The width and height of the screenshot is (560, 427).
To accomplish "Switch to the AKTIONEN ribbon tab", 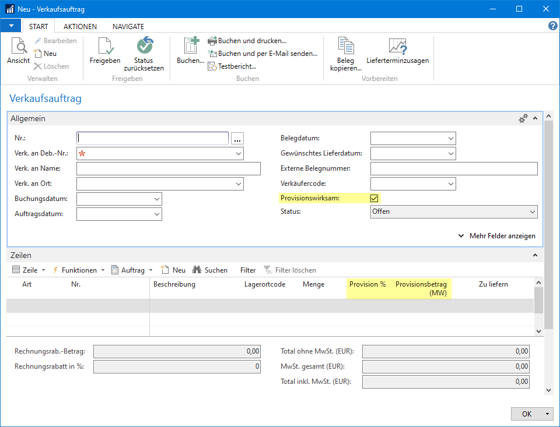I will click(80, 26).
